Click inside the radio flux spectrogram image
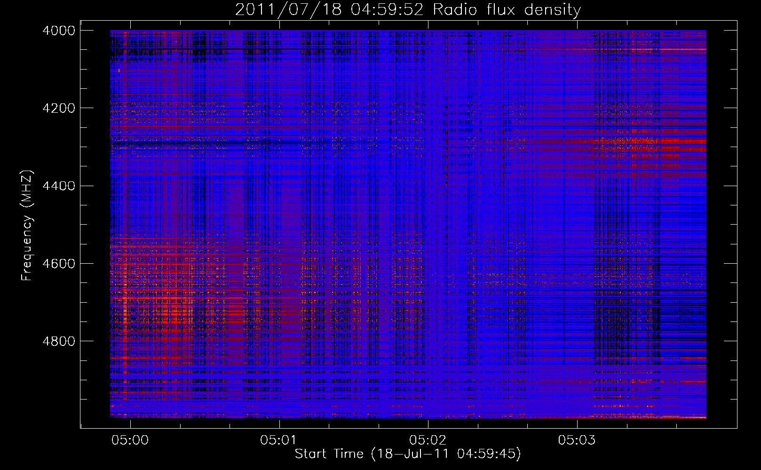 pos(408,224)
